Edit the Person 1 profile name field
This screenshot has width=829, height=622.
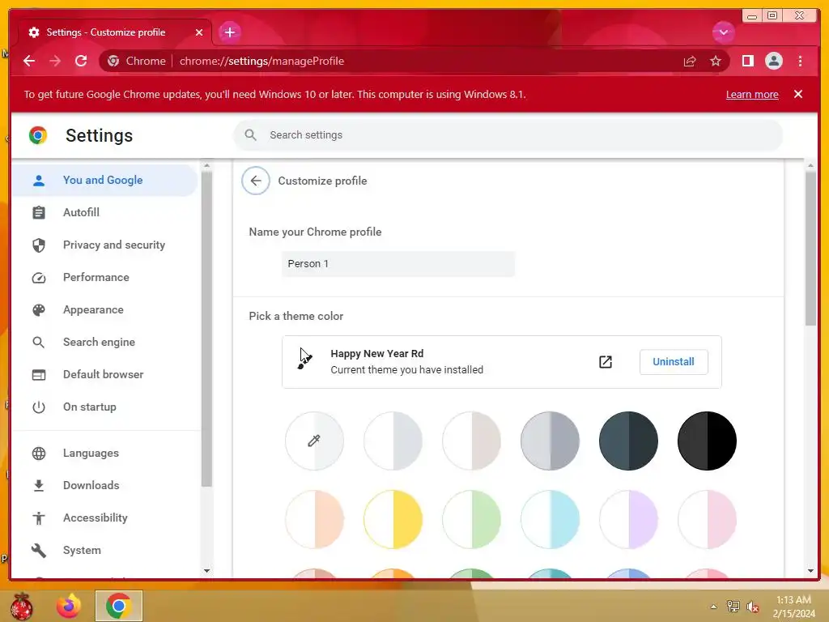398,264
